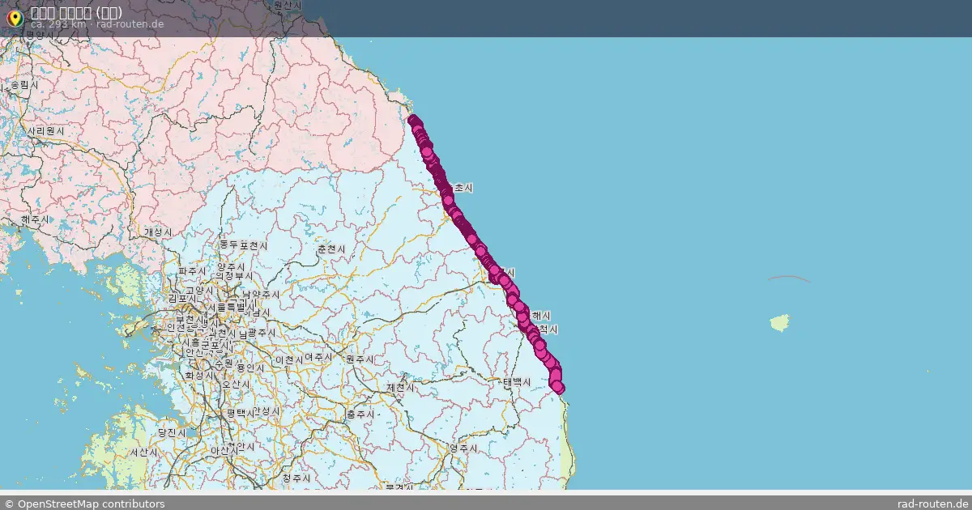This screenshot has width=972, height=510.
Task: Click the 태백시 map label
Action: click(517, 382)
